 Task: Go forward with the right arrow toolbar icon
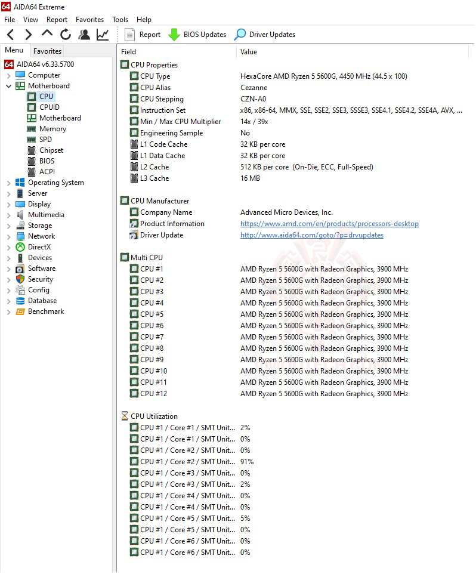coord(28,35)
